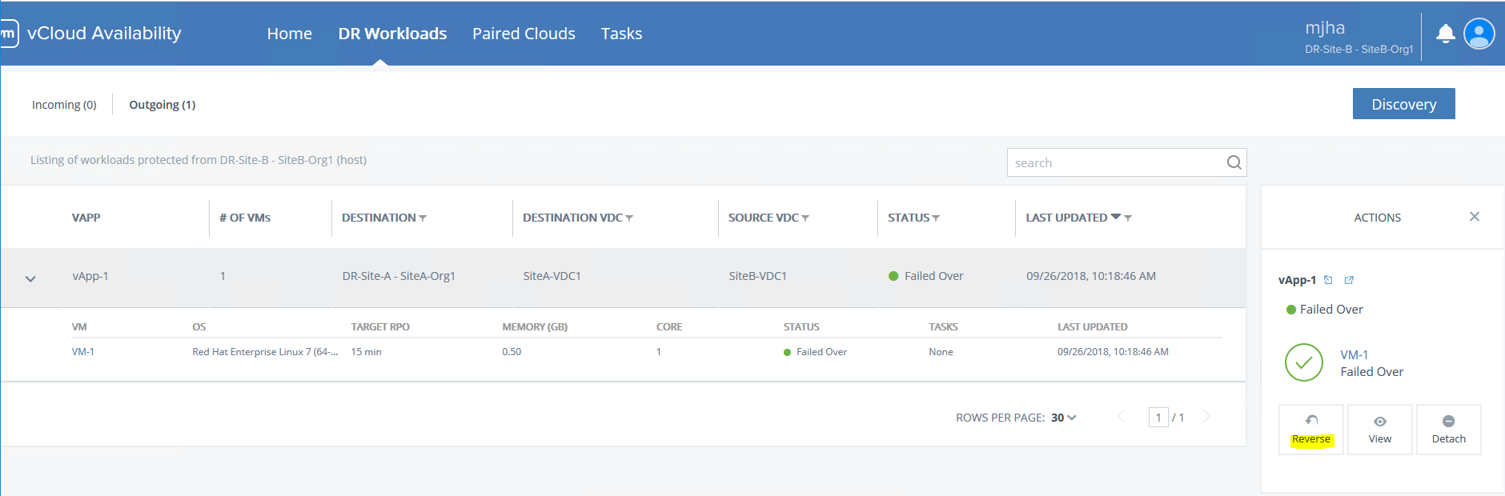This screenshot has width=1505, height=496.
Task: Click the Discovery button
Action: point(1404,104)
